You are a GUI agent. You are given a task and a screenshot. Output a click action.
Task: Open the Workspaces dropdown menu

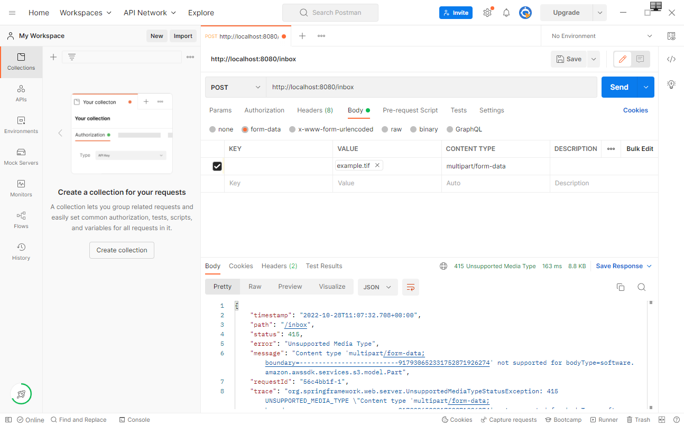click(x=86, y=13)
